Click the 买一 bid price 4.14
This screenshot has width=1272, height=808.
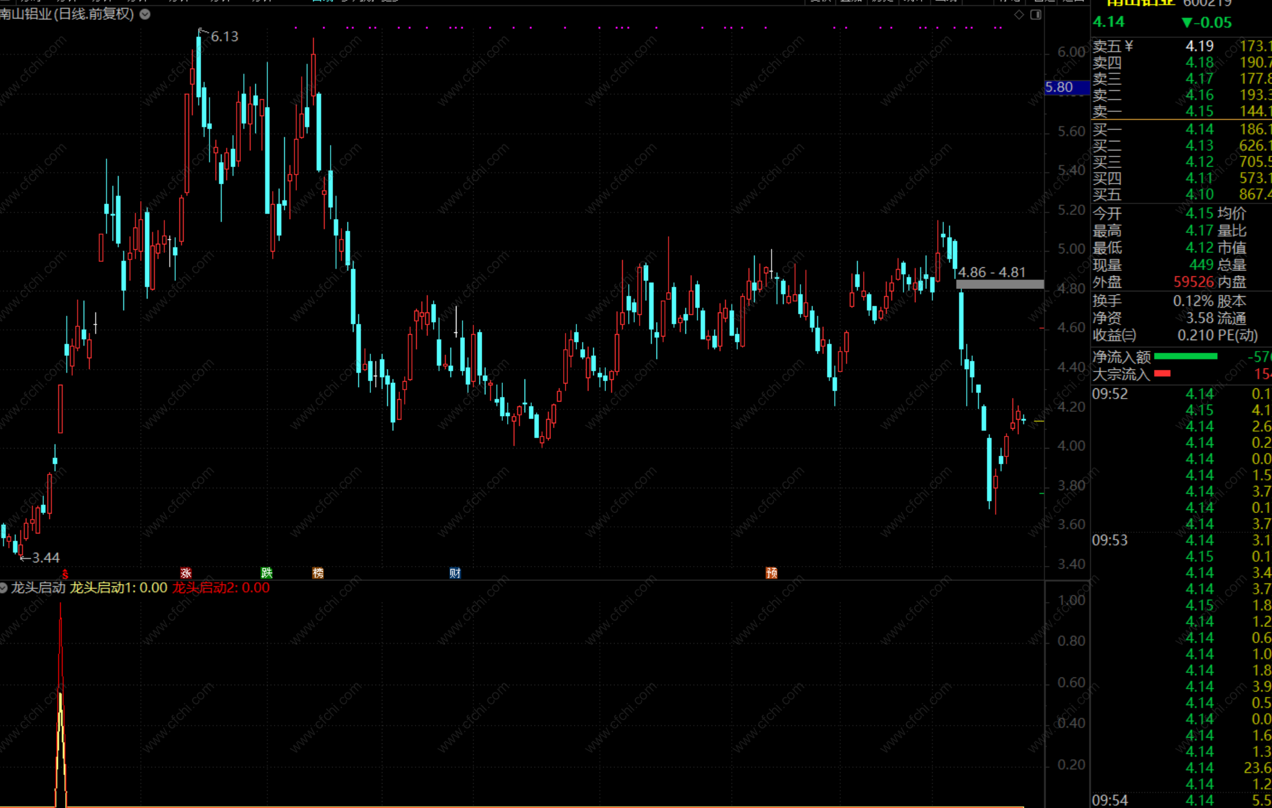[1199, 129]
